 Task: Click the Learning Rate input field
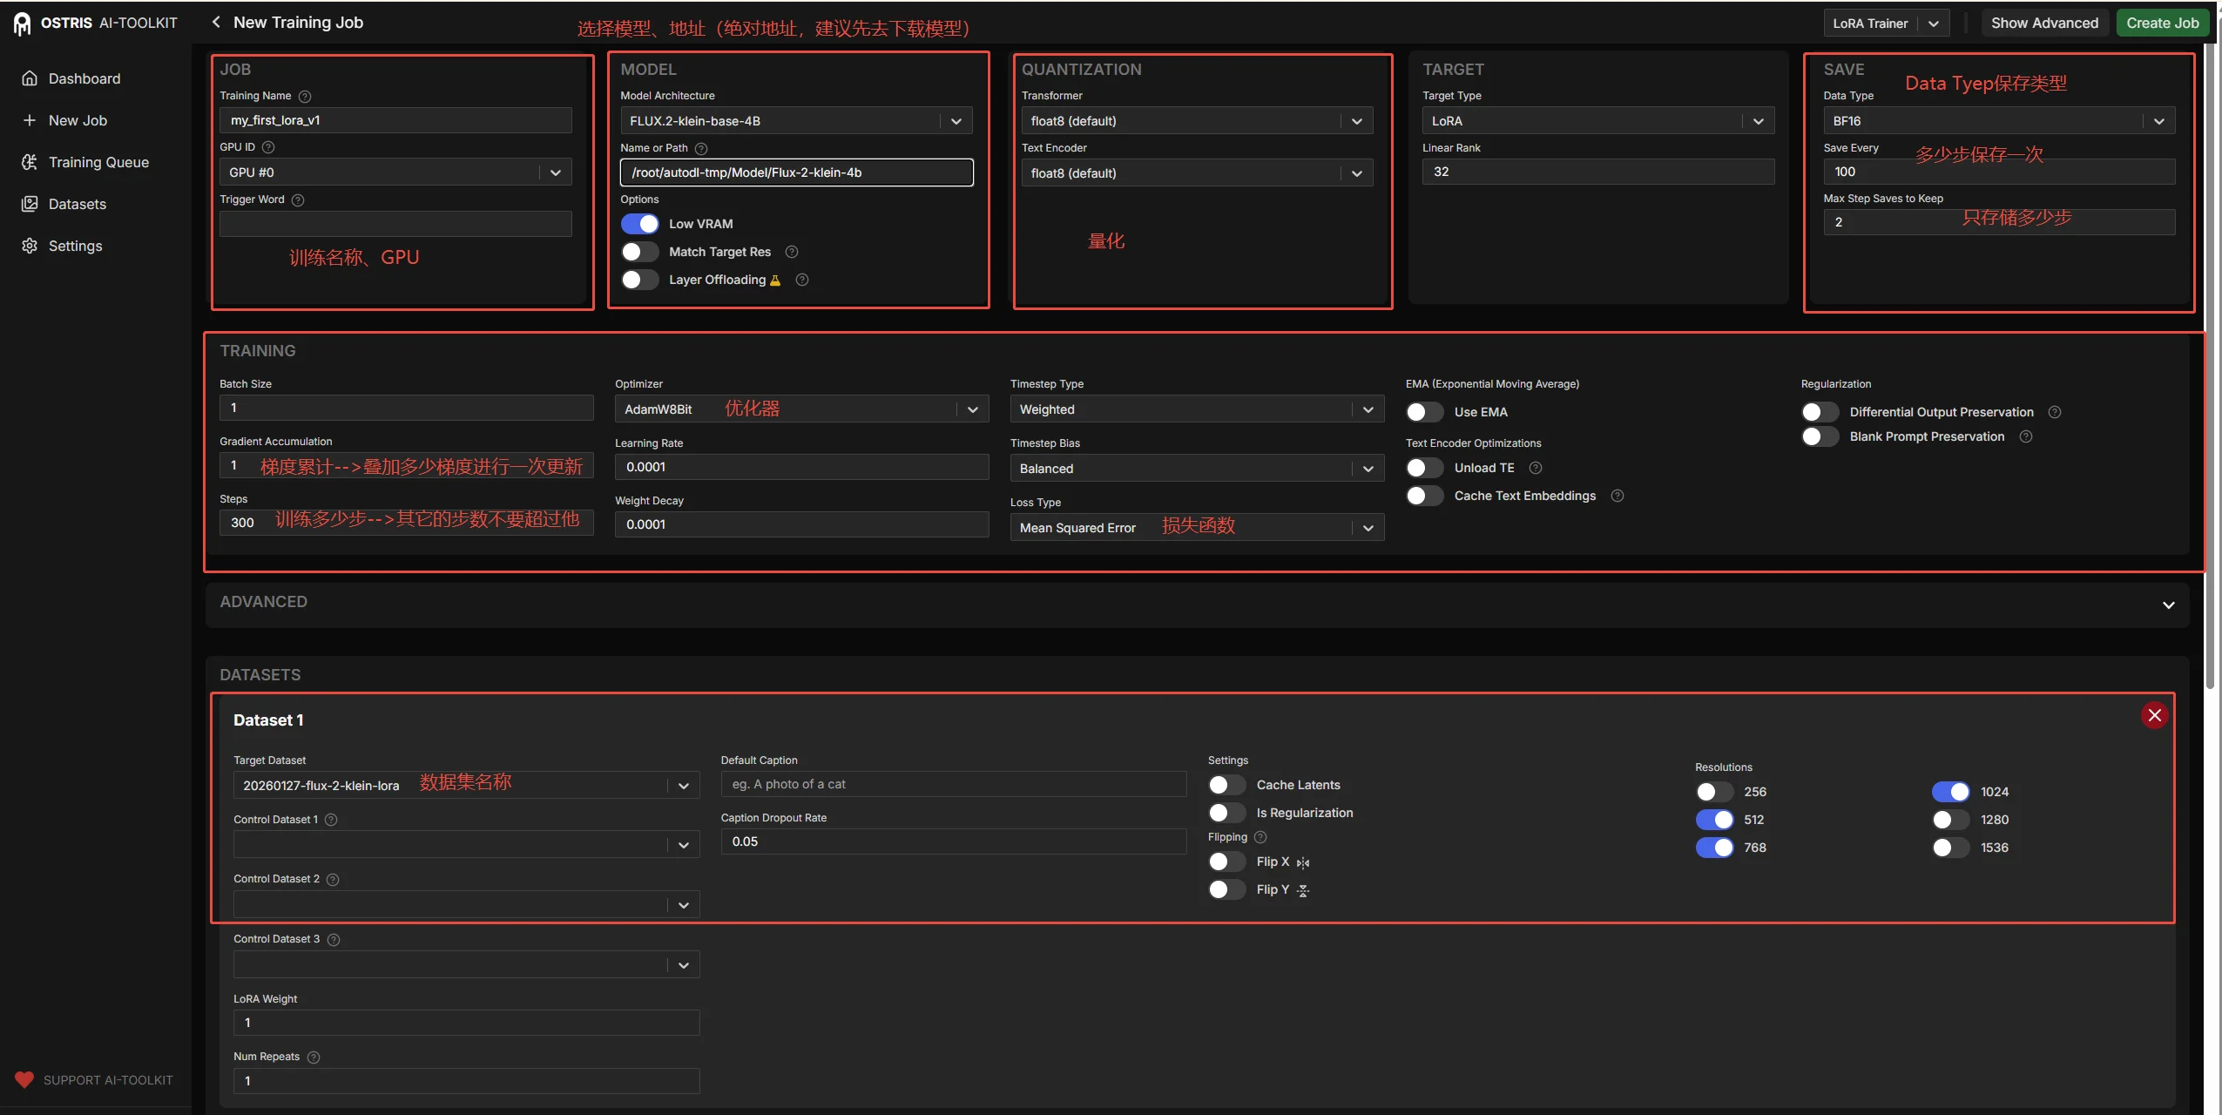coord(801,467)
